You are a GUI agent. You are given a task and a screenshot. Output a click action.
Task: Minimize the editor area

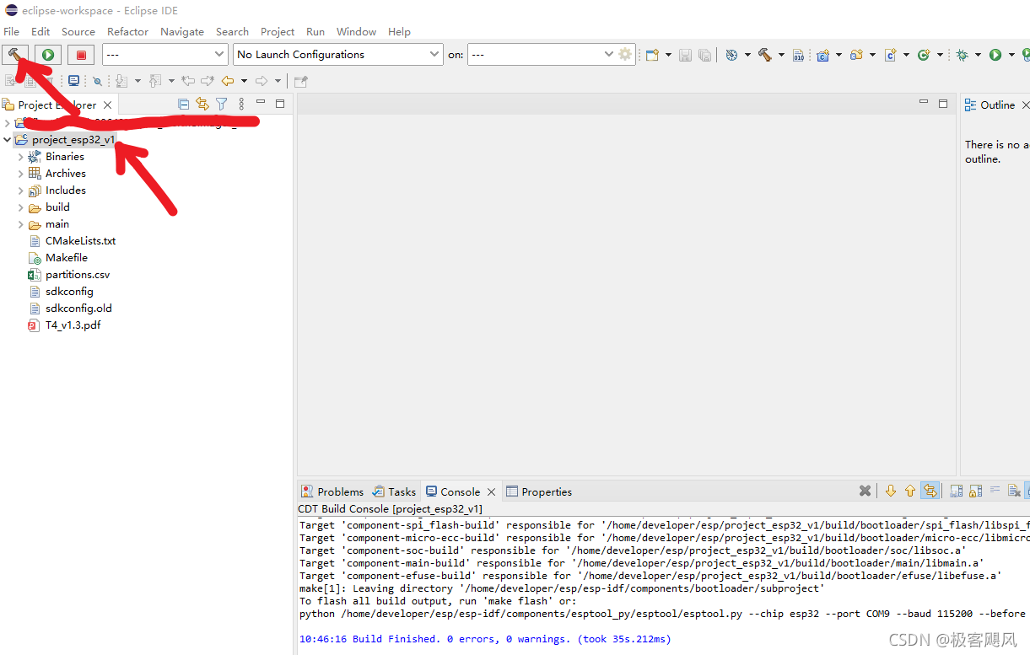(x=924, y=103)
